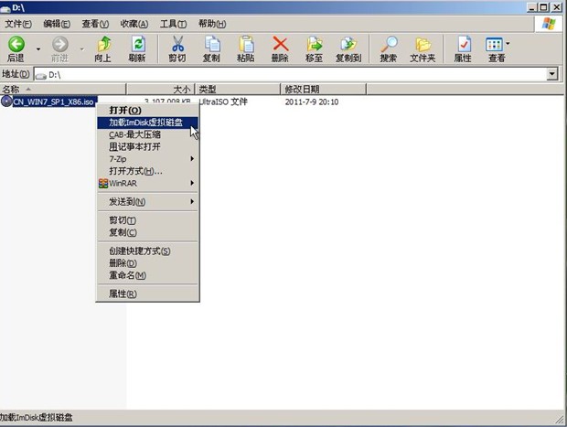
Task: Click the Move To (移至) icon
Action: point(315,44)
